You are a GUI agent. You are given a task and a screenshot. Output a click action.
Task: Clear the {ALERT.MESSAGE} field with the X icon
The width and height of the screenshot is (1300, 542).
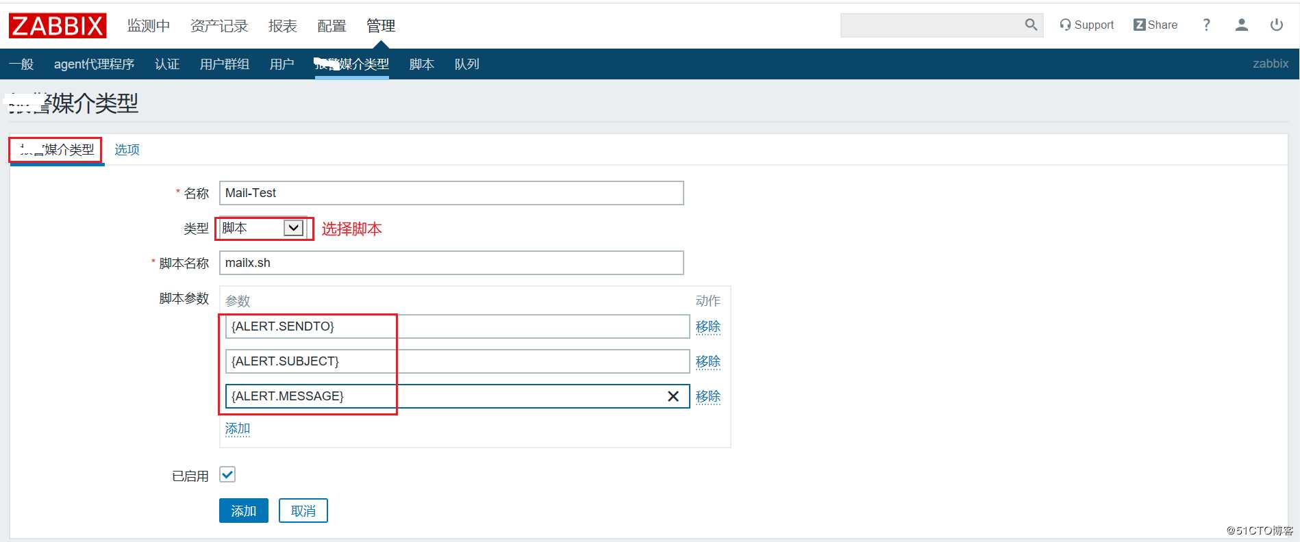(673, 396)
